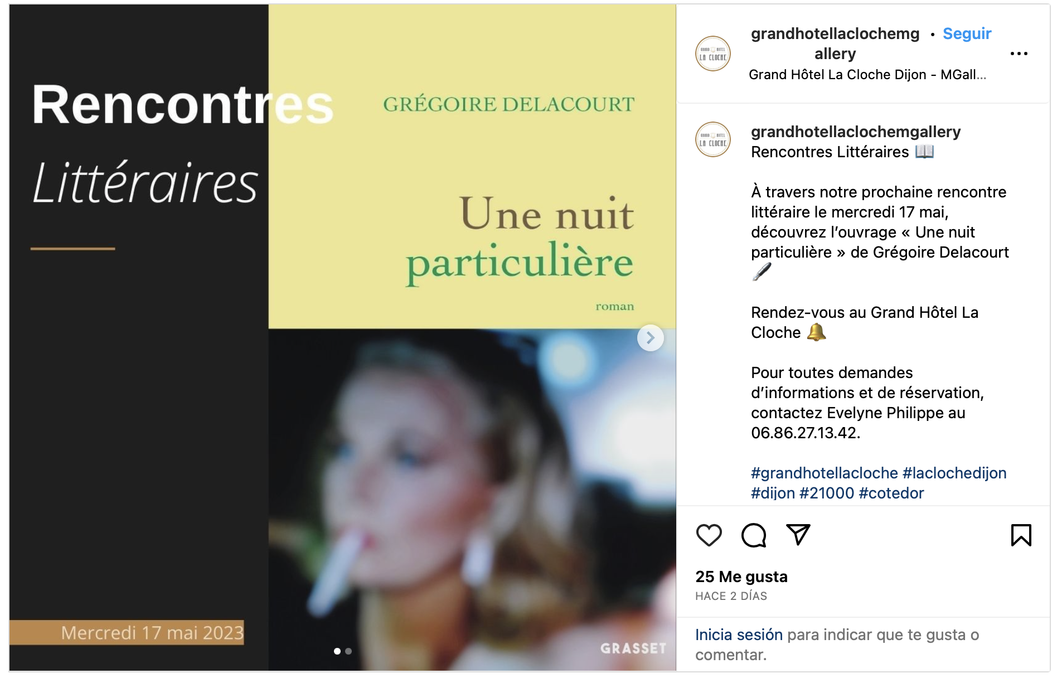The height and width of the screenshot is (678, 1057).
Task: Open the #laclochedijon hashtag
Action: (954, 473)
